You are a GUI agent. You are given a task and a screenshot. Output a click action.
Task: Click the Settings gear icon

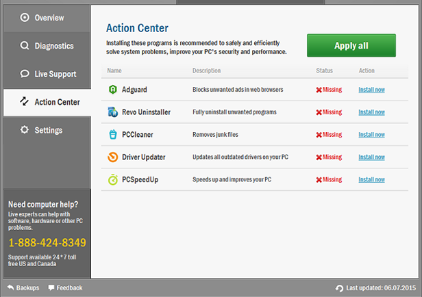[25, 129]
